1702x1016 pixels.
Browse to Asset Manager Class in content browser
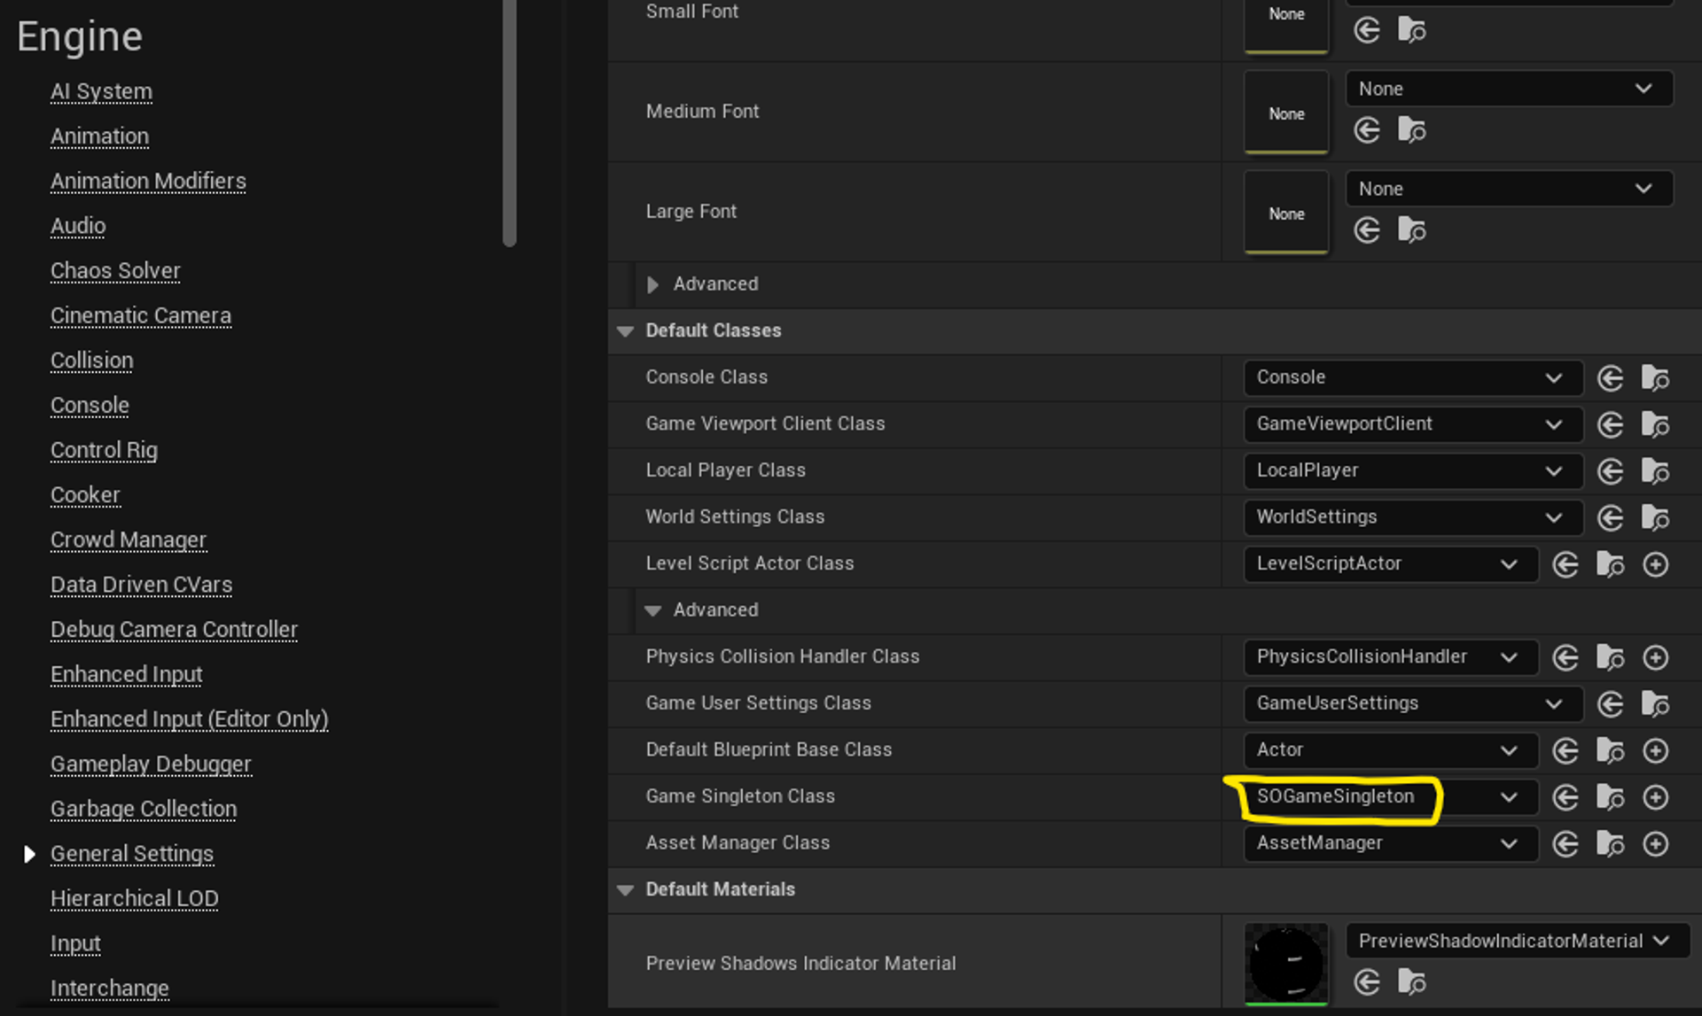(1610, 844)
